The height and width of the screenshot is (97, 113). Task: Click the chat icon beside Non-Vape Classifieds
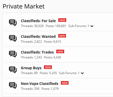click(x=13, y=85)
